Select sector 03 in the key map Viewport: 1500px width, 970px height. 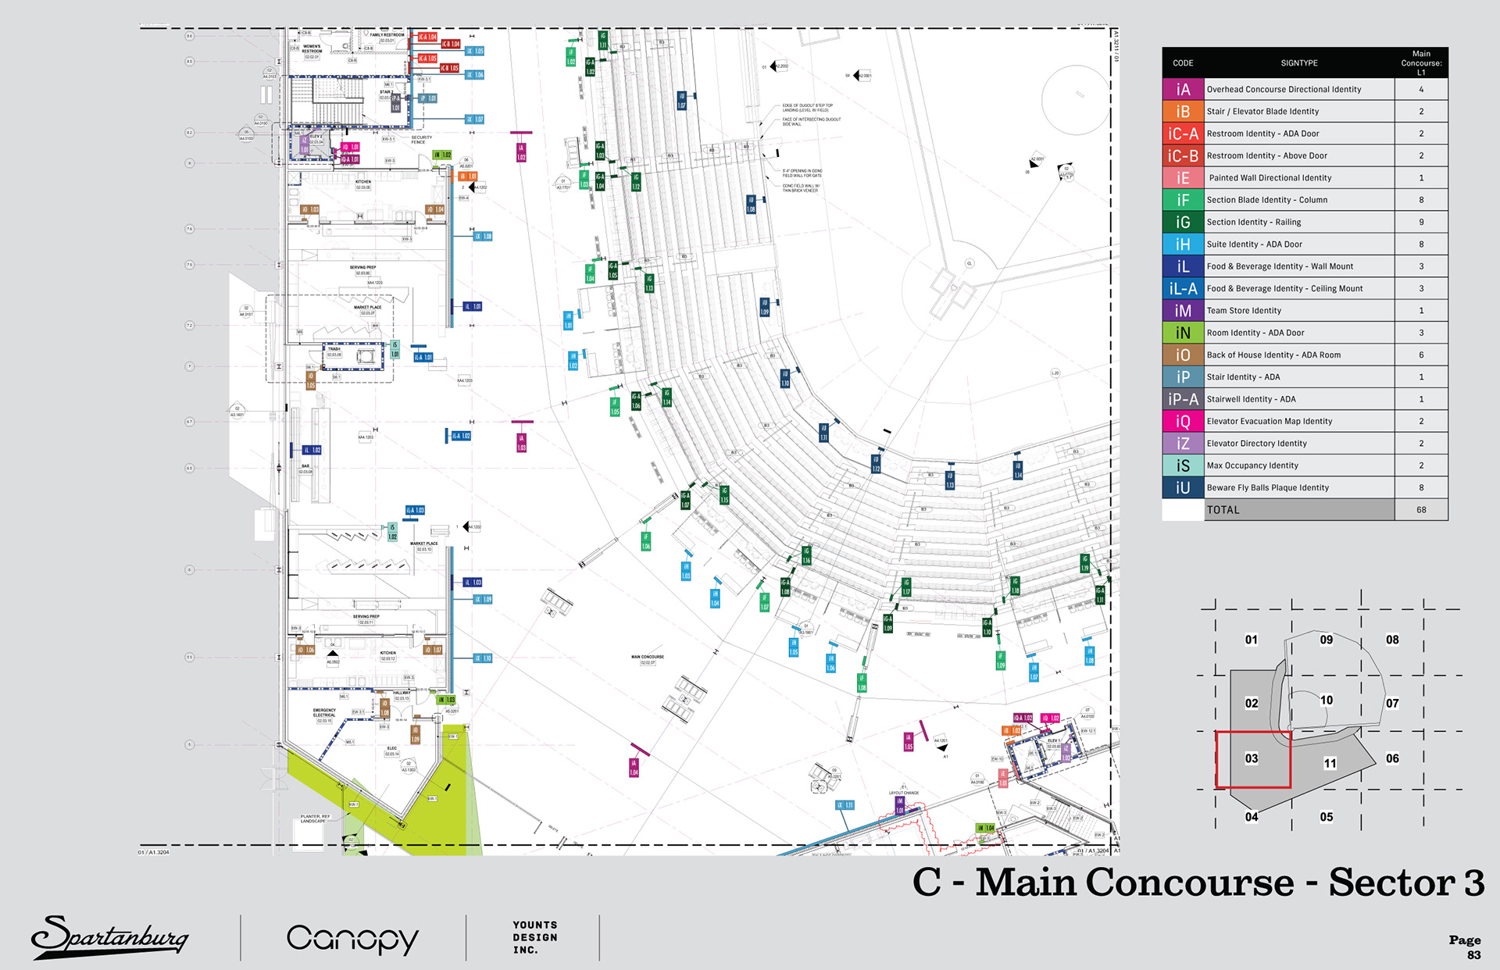tap(1252, 758)
